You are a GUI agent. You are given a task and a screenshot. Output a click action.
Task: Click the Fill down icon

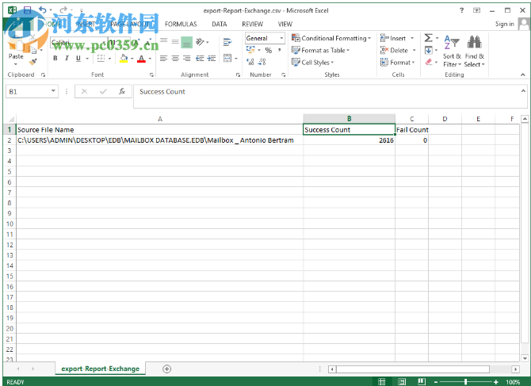429,51
